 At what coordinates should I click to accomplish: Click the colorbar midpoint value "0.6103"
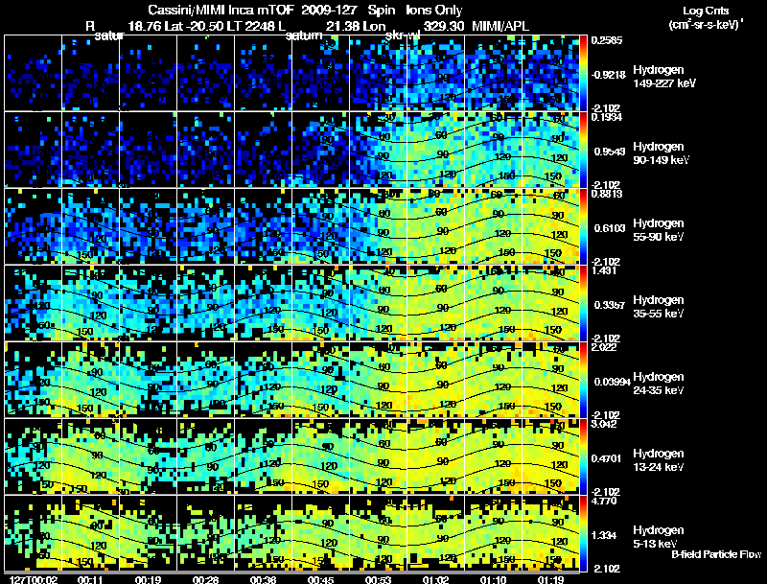point(610,228)
